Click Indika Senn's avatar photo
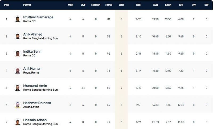The height and width of the screenshot is (129, 213). [18, 53]
